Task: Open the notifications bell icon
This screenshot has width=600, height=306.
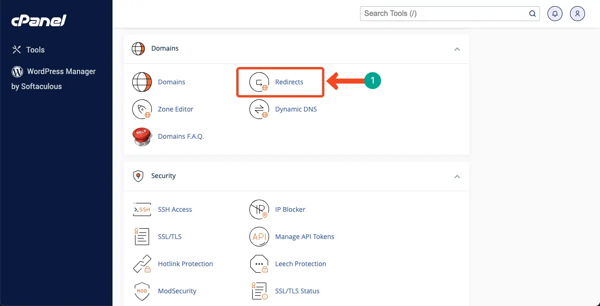Action: pos(555,14)
